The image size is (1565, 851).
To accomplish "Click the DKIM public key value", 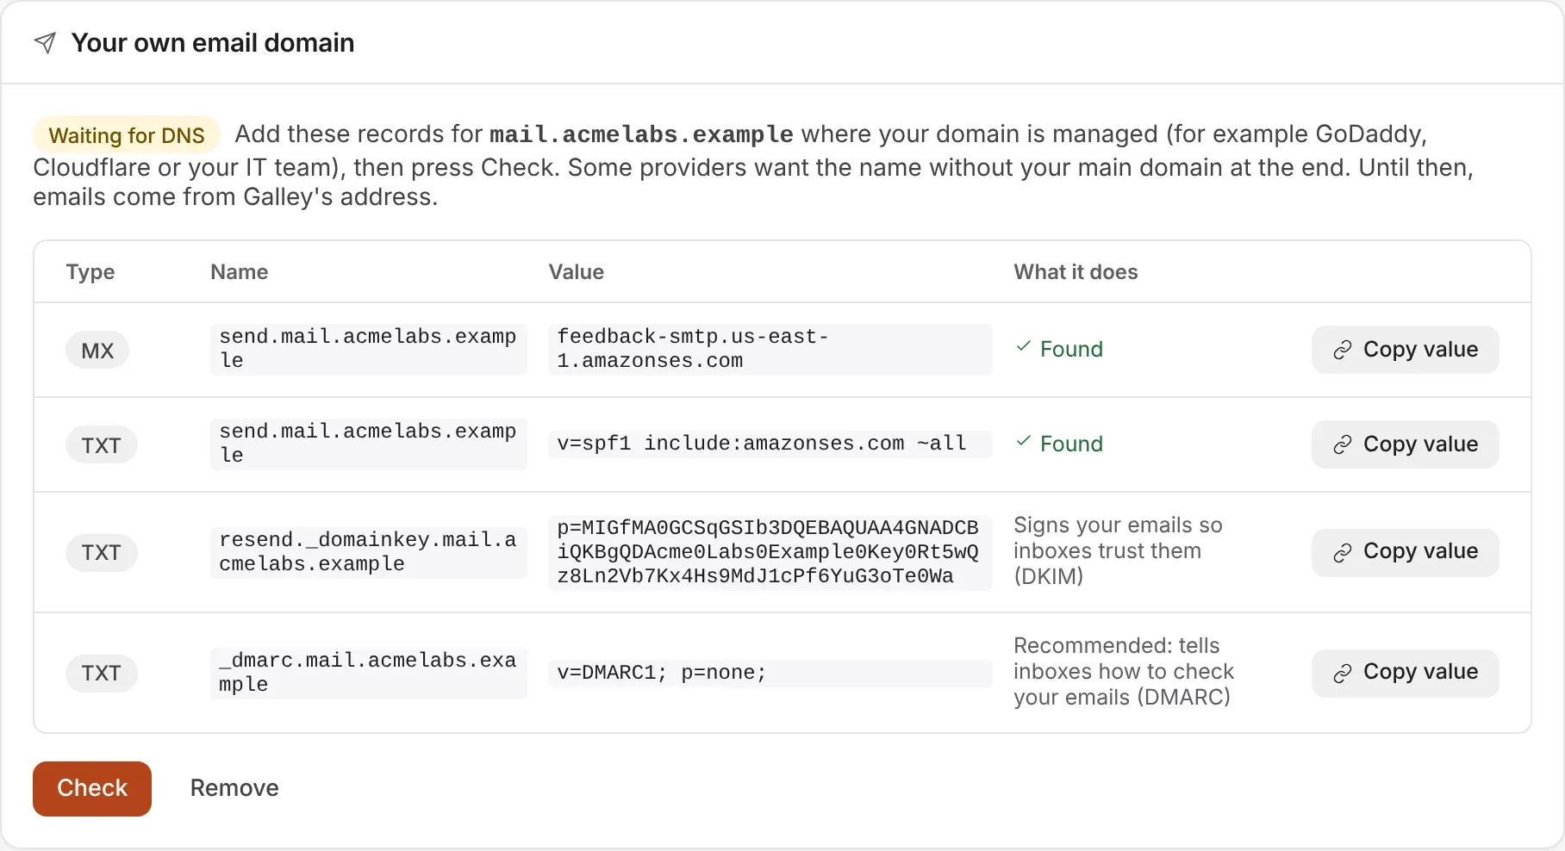I will [x=770, y=552].
